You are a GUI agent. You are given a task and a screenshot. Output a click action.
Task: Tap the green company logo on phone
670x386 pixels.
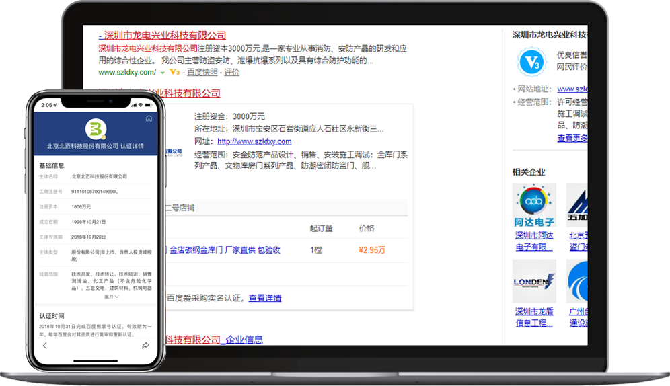coord(96,129)
